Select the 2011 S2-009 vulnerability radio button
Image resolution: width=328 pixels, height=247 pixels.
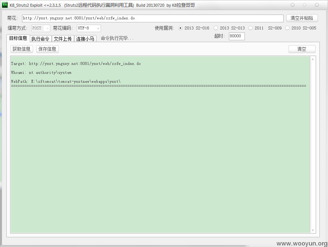[250, 28]
